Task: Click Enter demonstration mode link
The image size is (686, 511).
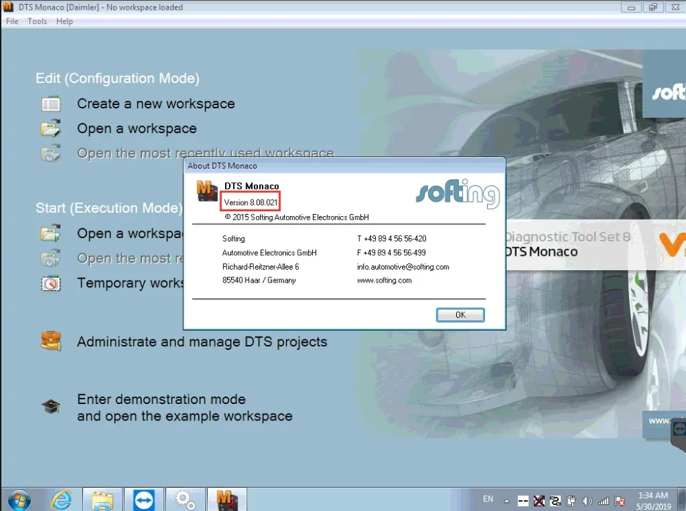Action: [x=185, y=407]
